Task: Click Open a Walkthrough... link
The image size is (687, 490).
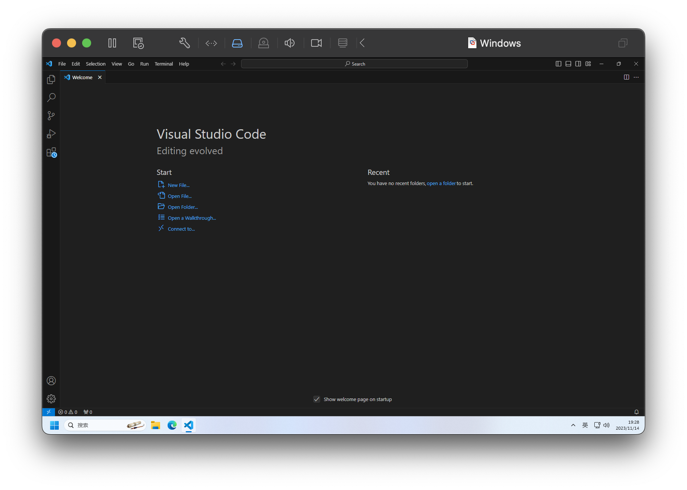Action: point(192,218)
